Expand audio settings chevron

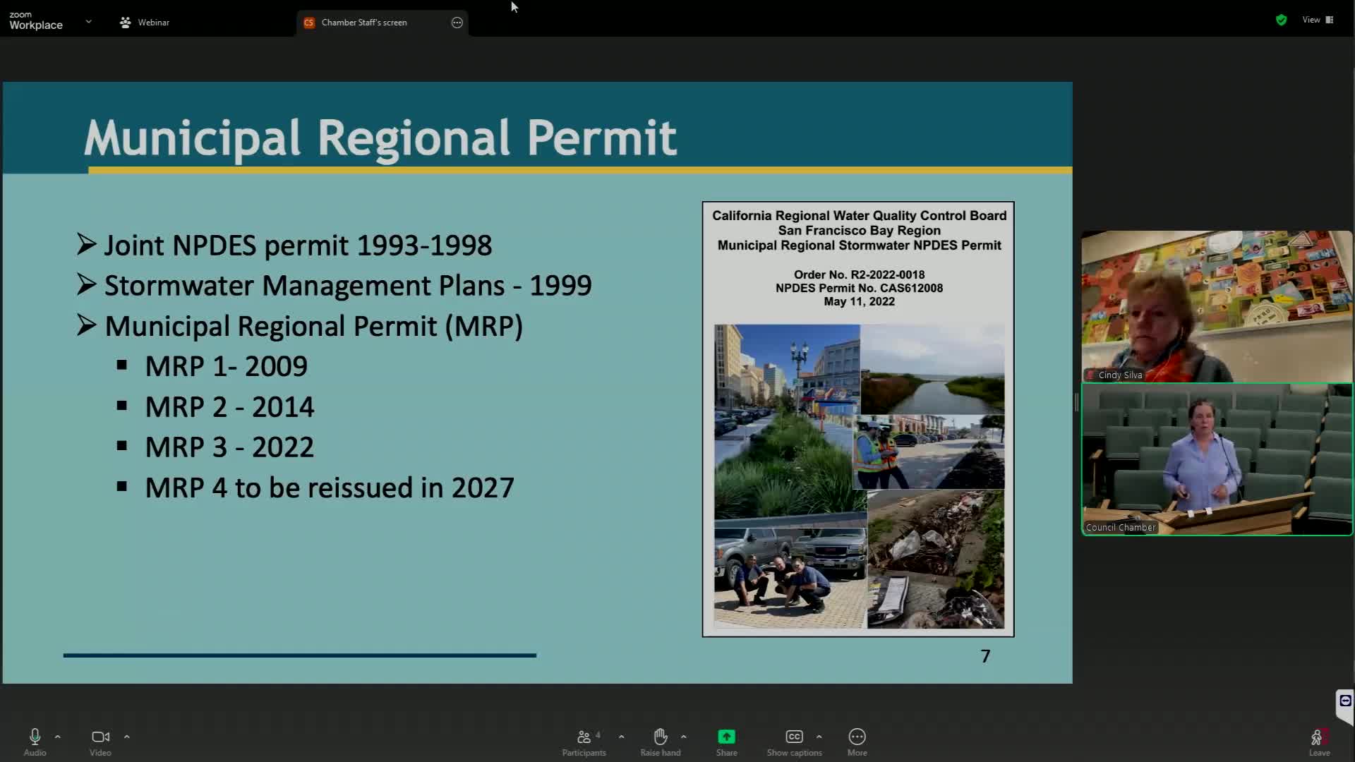[x=58, y=737]
